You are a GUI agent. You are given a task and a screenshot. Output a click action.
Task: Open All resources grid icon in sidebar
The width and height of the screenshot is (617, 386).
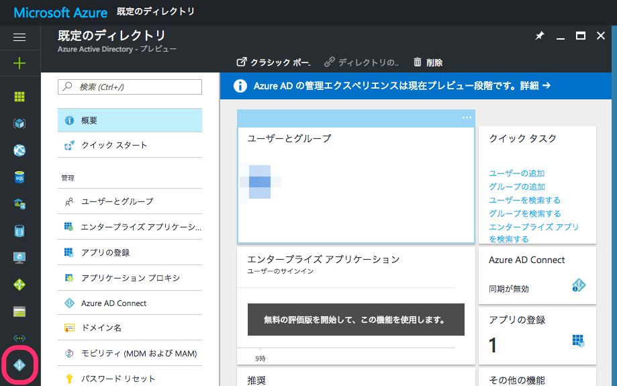click(19, 97)
